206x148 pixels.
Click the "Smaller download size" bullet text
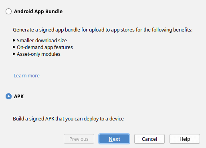(42, 41)
